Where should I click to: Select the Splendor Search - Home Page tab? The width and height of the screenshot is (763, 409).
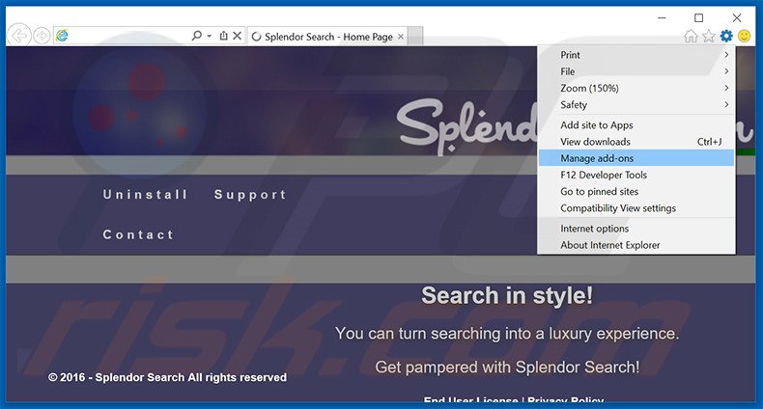(x=327, y=37)
